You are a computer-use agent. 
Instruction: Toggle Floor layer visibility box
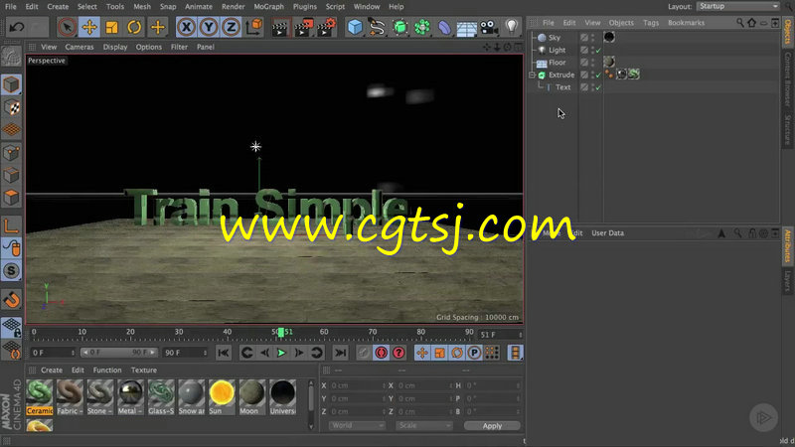[584, 63]
